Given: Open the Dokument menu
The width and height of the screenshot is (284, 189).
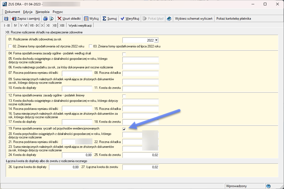Looking at the screenshot, I should 12,12.
